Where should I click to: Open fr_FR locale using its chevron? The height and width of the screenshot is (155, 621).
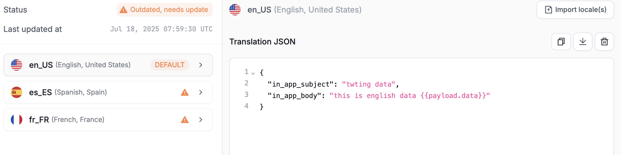(201, 120)
